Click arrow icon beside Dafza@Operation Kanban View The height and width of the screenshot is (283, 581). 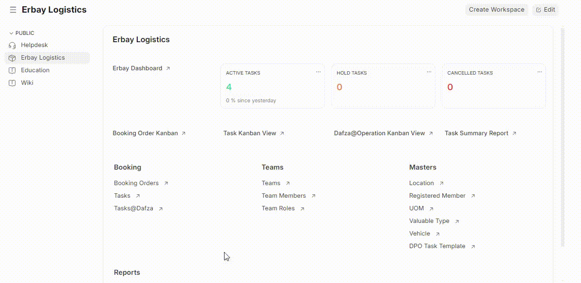[431, 133]
